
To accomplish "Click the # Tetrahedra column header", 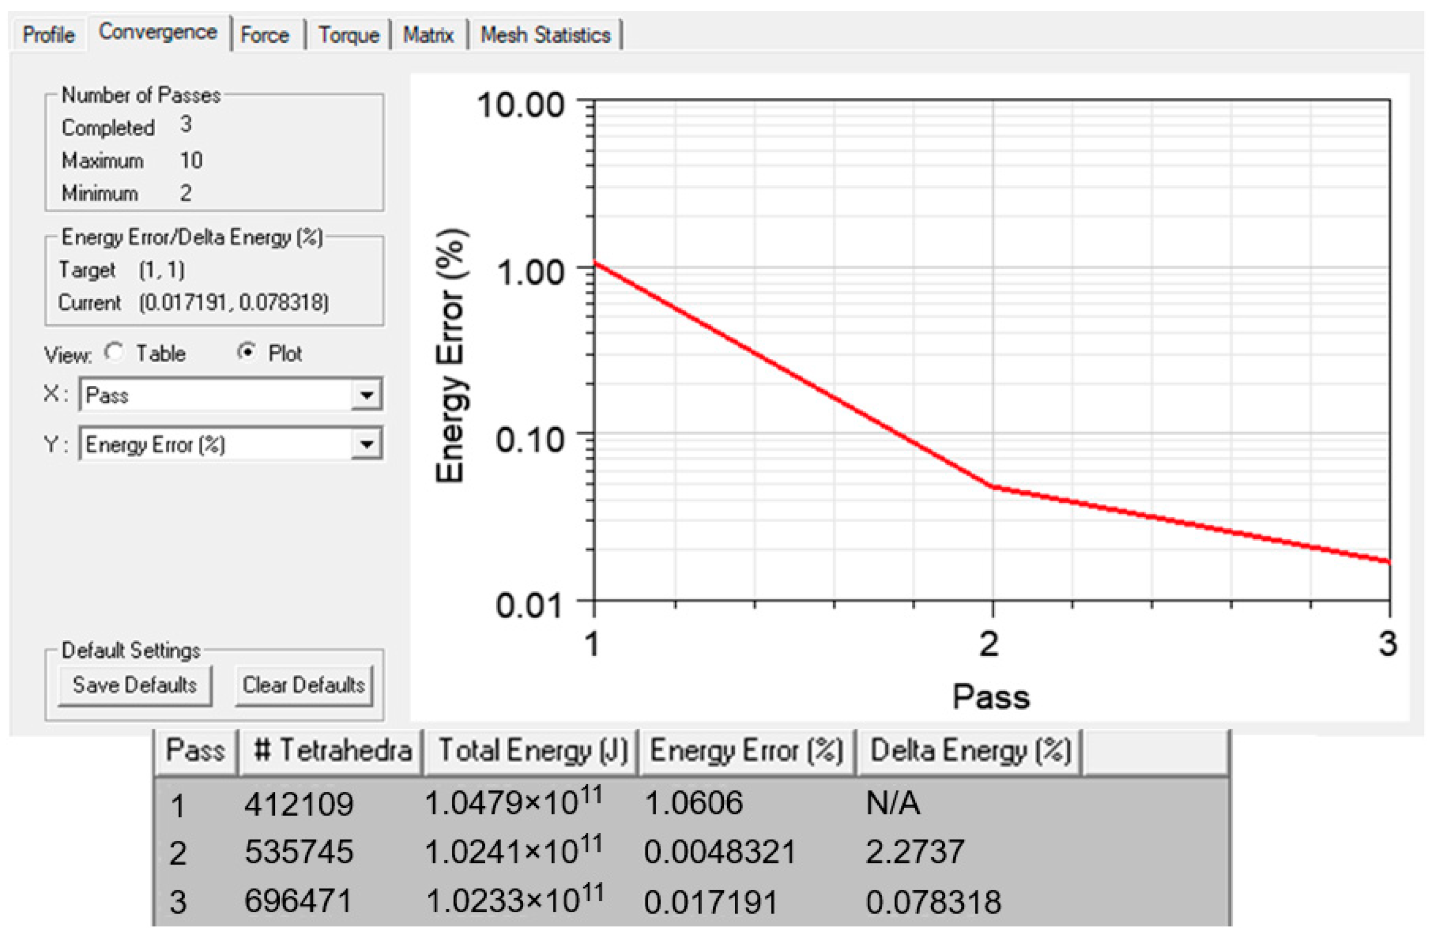I will click(x=331, y=751).
